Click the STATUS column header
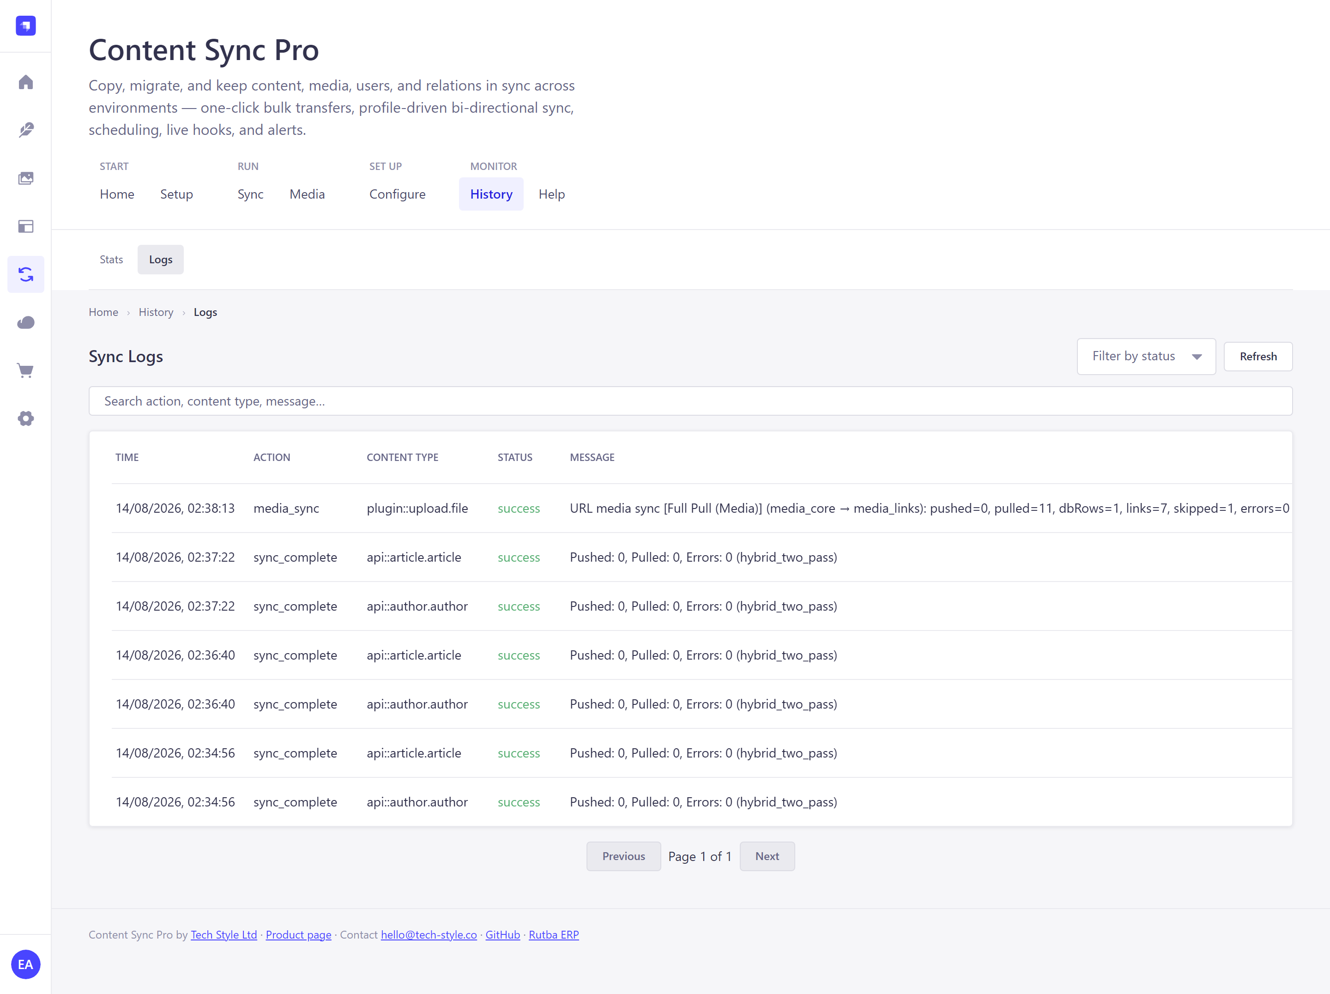 515,458
